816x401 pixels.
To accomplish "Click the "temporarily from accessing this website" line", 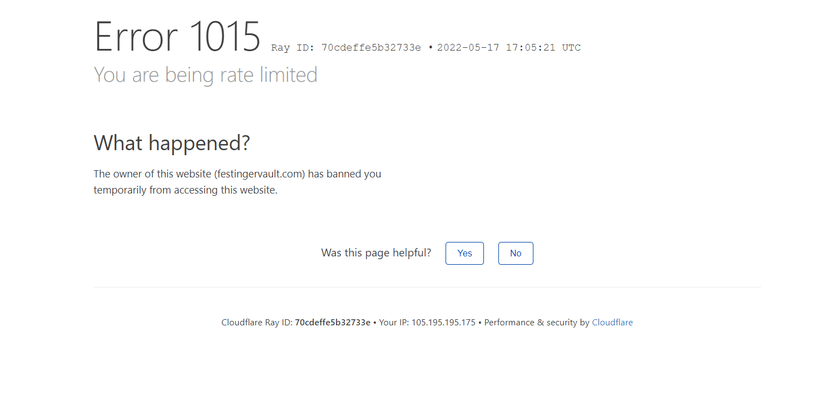I will point(185,190).
